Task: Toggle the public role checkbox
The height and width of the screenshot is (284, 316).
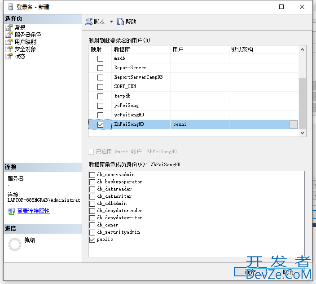Action: point(92,240)
